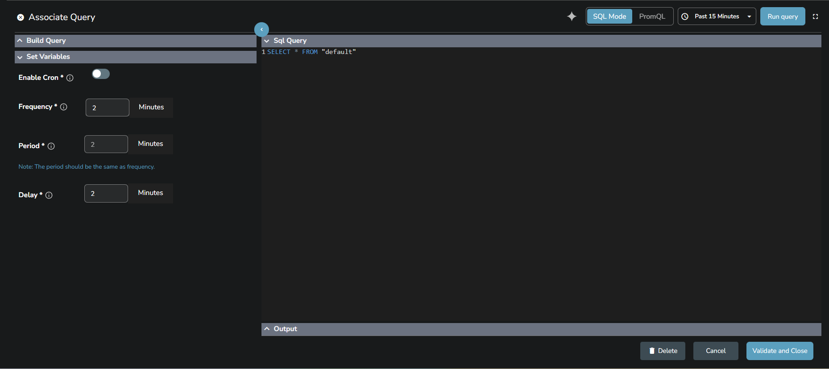Open the AI assistant sparkle icon
This screenshot has width=829, height=369.
pos(572,17)
